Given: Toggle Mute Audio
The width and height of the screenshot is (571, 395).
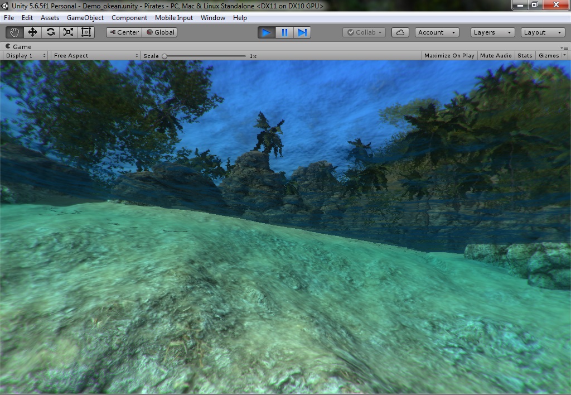Looking at the screenshot, I should 496,55.
